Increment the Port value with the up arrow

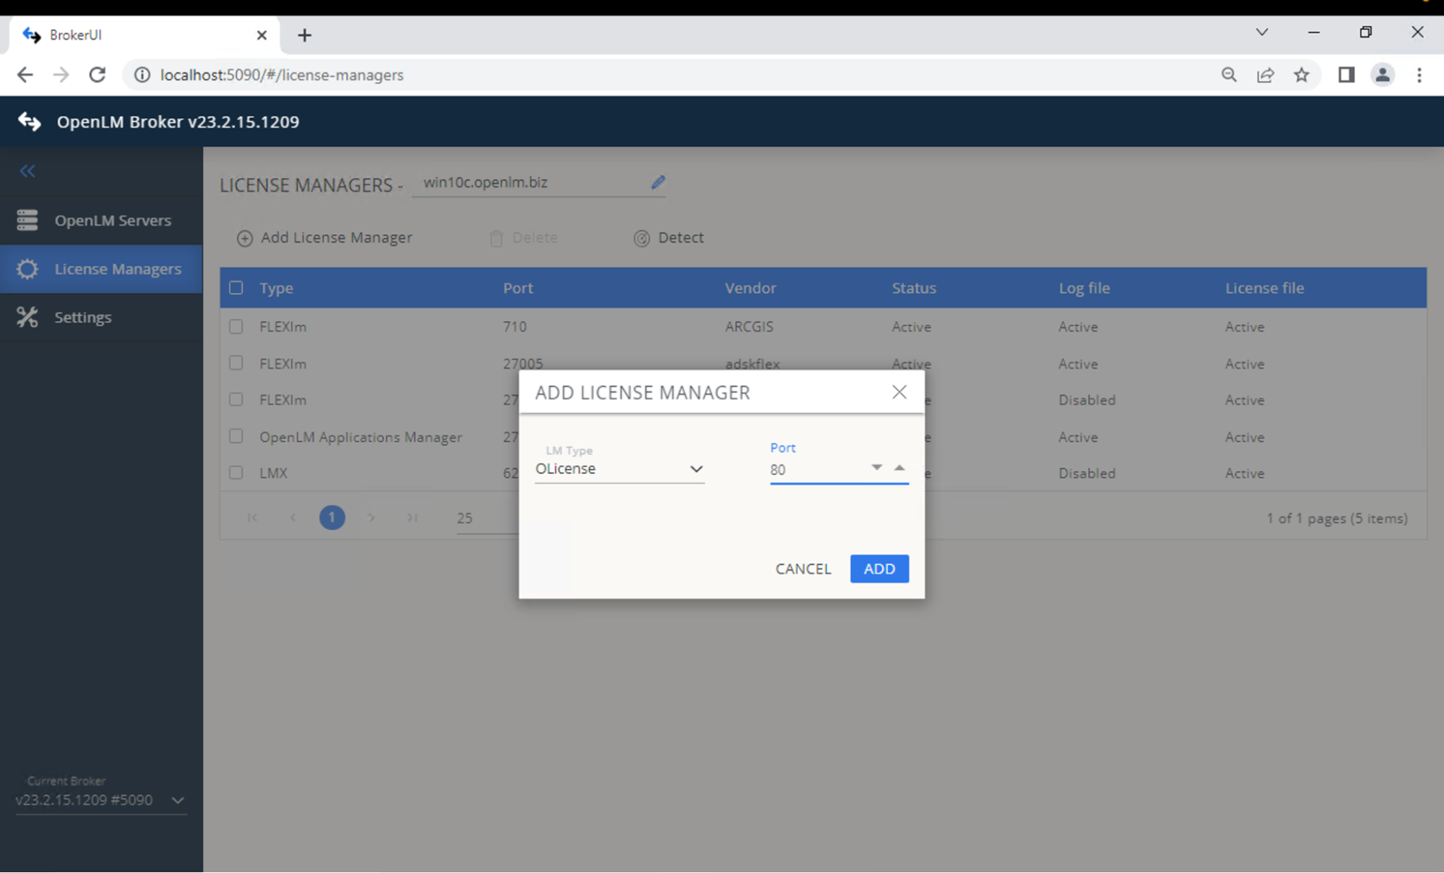point(899,467)
